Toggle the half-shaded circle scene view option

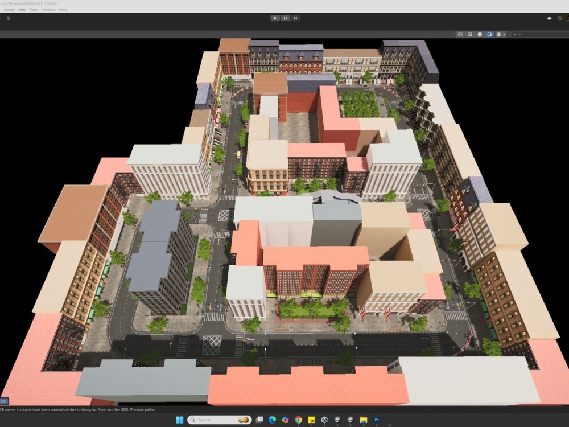click(470, 34)
